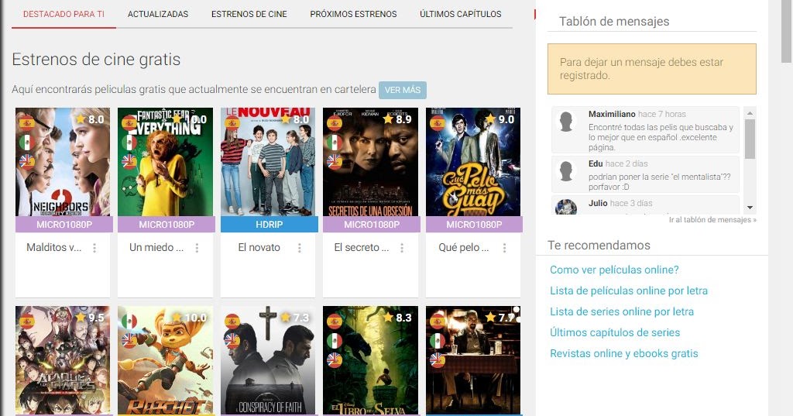Image resolution: width=793 pixels, height=416 pixels.
Task: Click star rating 8.9 on Secretos poster
Action: [397, 119]
